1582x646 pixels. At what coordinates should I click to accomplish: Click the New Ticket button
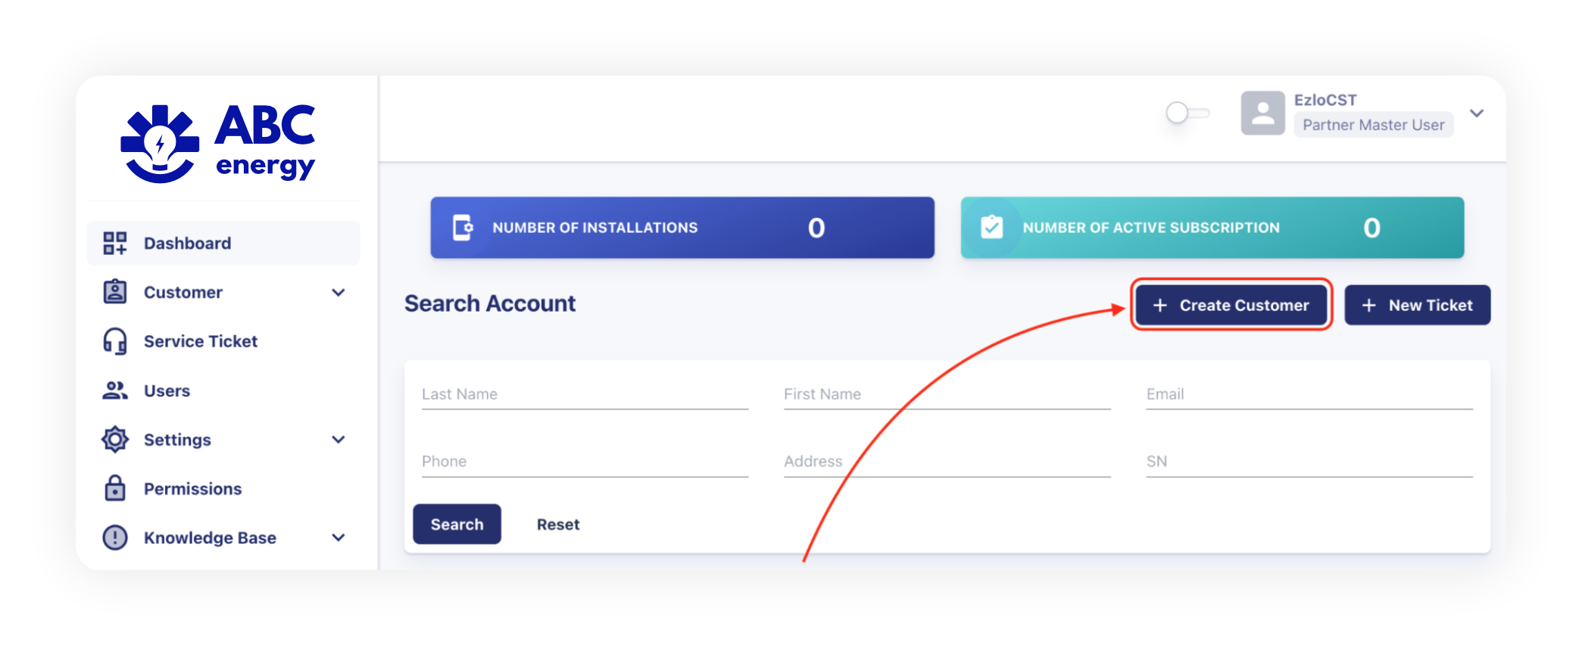(1418, 305)
